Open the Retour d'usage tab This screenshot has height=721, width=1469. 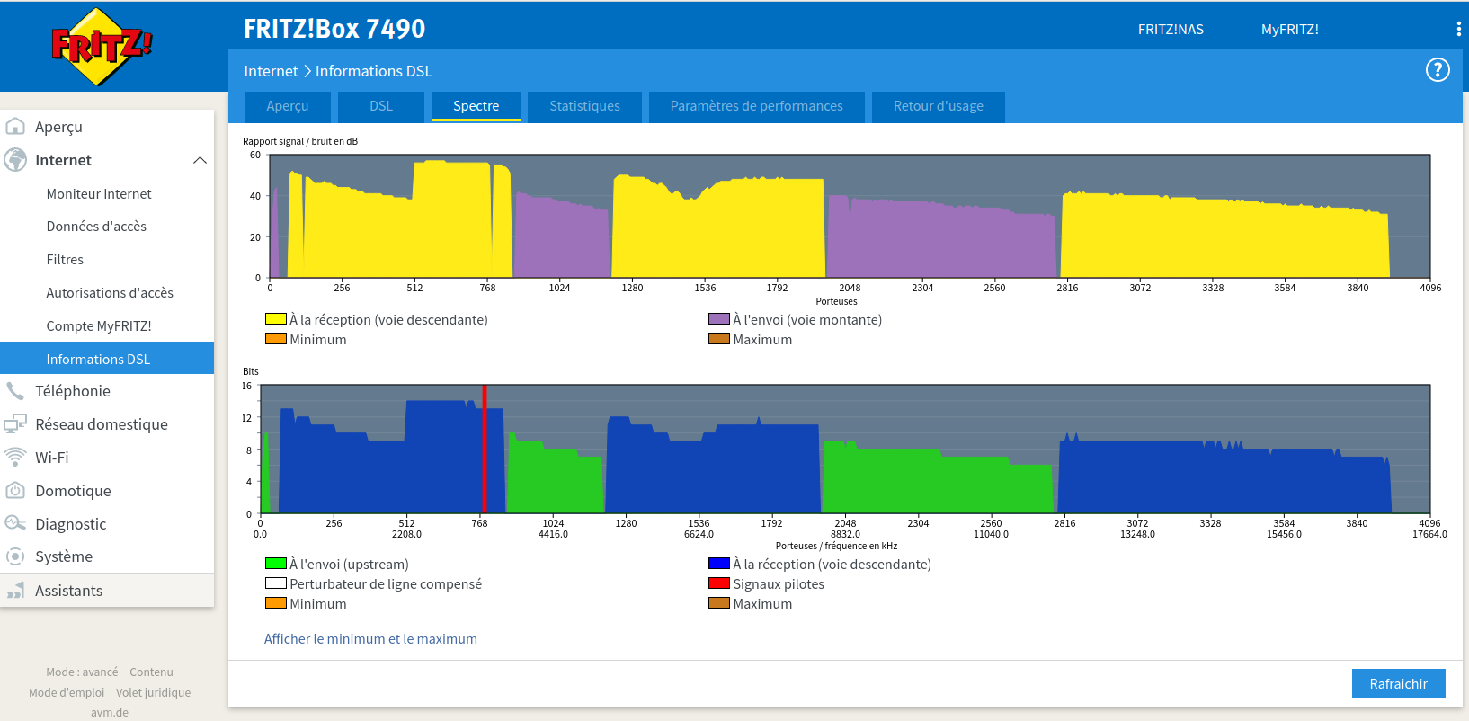coord(938,106)
